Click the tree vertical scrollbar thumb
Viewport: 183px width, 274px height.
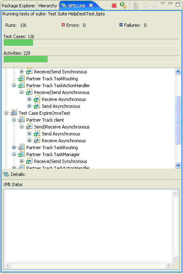(x=178, y=120)
